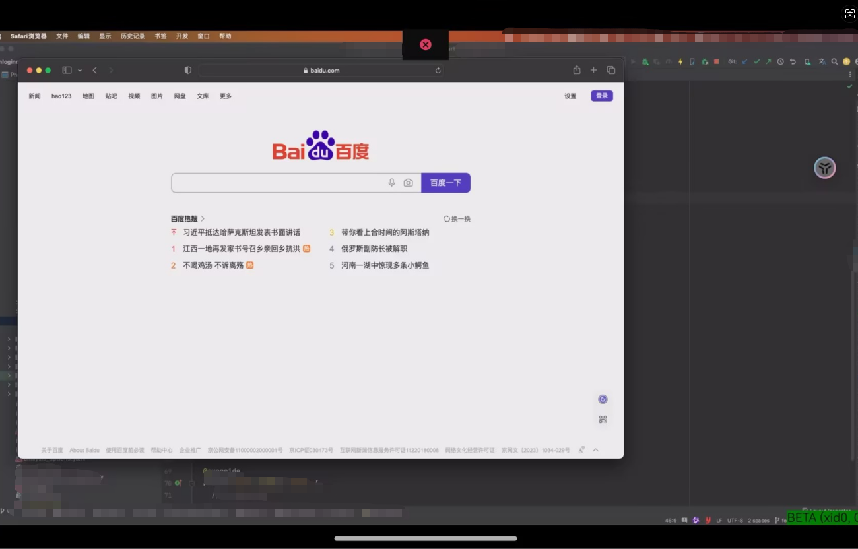Open the 文件 menu

tap(62, 36)
